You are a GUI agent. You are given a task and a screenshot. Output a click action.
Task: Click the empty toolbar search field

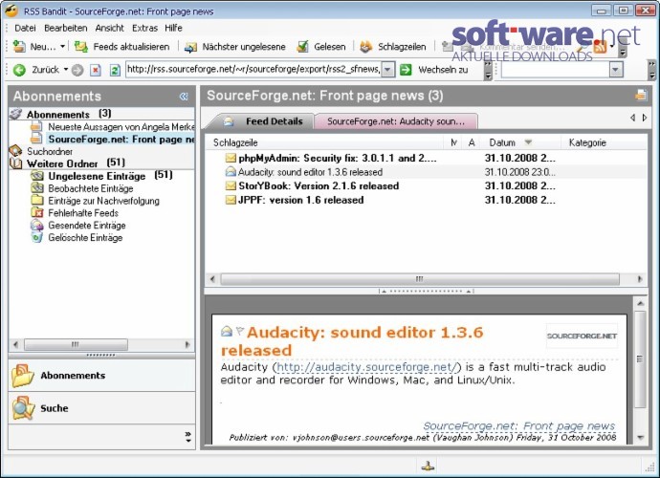555,70
